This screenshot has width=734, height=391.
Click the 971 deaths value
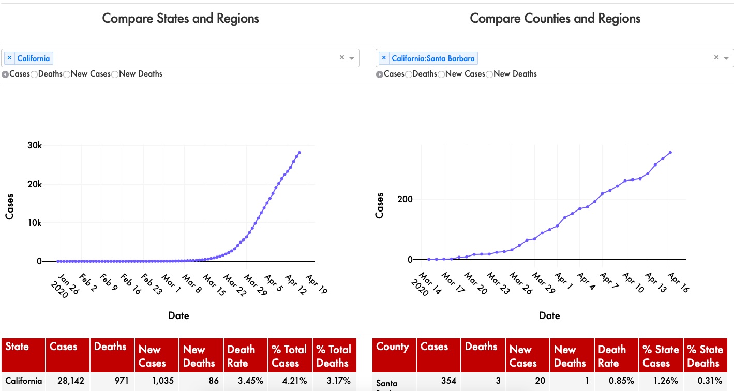click(122, 381)
